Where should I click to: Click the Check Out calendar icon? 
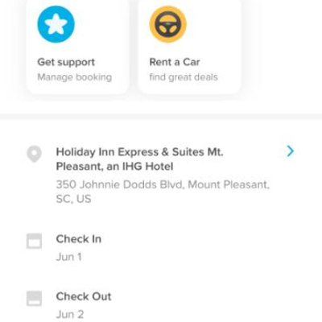(x=35, y=299)
